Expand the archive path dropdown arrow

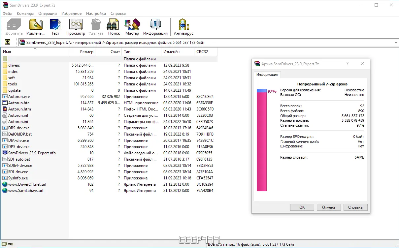pos(396,42)
